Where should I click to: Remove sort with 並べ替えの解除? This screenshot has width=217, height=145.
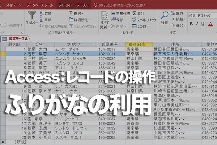[53, 26]
